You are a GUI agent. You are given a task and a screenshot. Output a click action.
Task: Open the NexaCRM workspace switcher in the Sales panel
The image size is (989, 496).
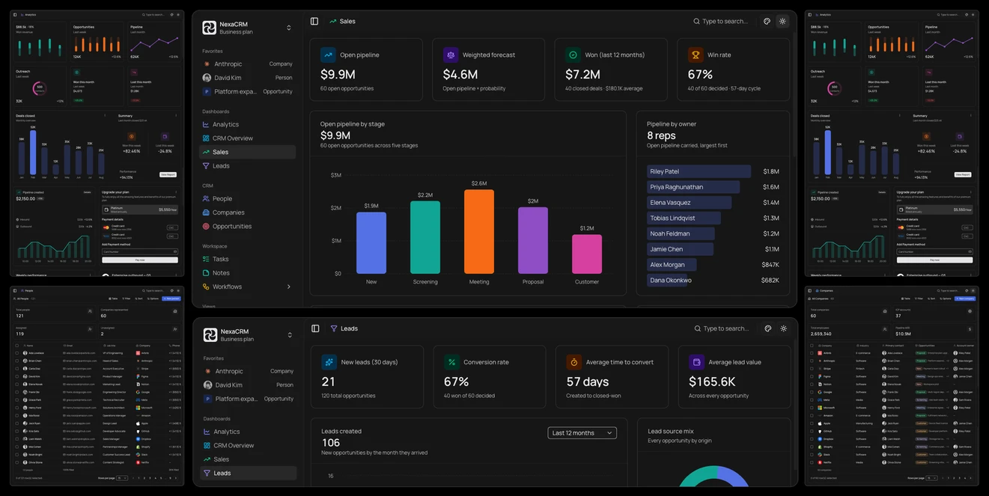click(x=289, y=28)
